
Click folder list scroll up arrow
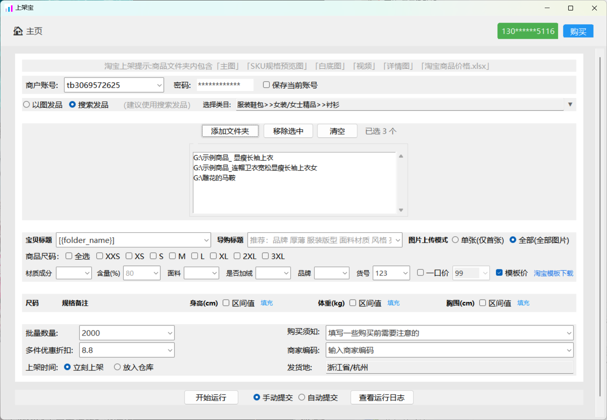click(401, 156)
